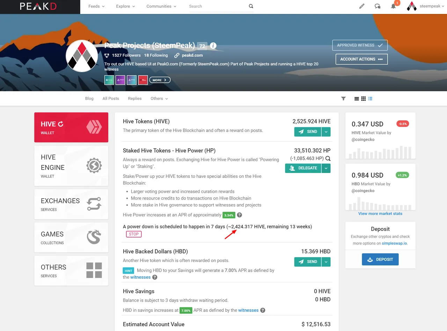The image size is (447, 331).
Task: Click the HBD market value chart
Action: click(380, 203)
